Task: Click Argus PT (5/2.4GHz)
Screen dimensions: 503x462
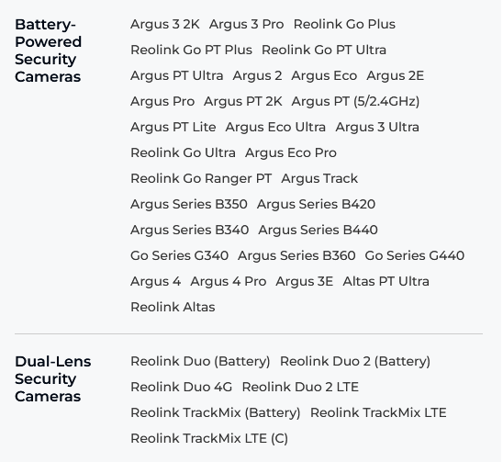Action: click(x=355, y=101)
